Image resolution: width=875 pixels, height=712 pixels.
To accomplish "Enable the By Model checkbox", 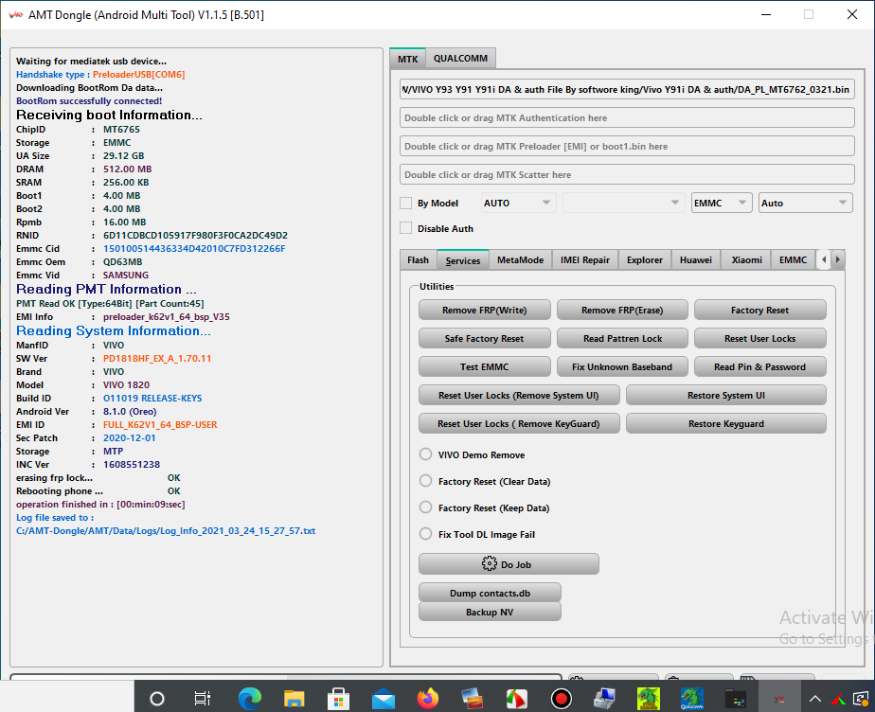I will (x=405, y=203).
